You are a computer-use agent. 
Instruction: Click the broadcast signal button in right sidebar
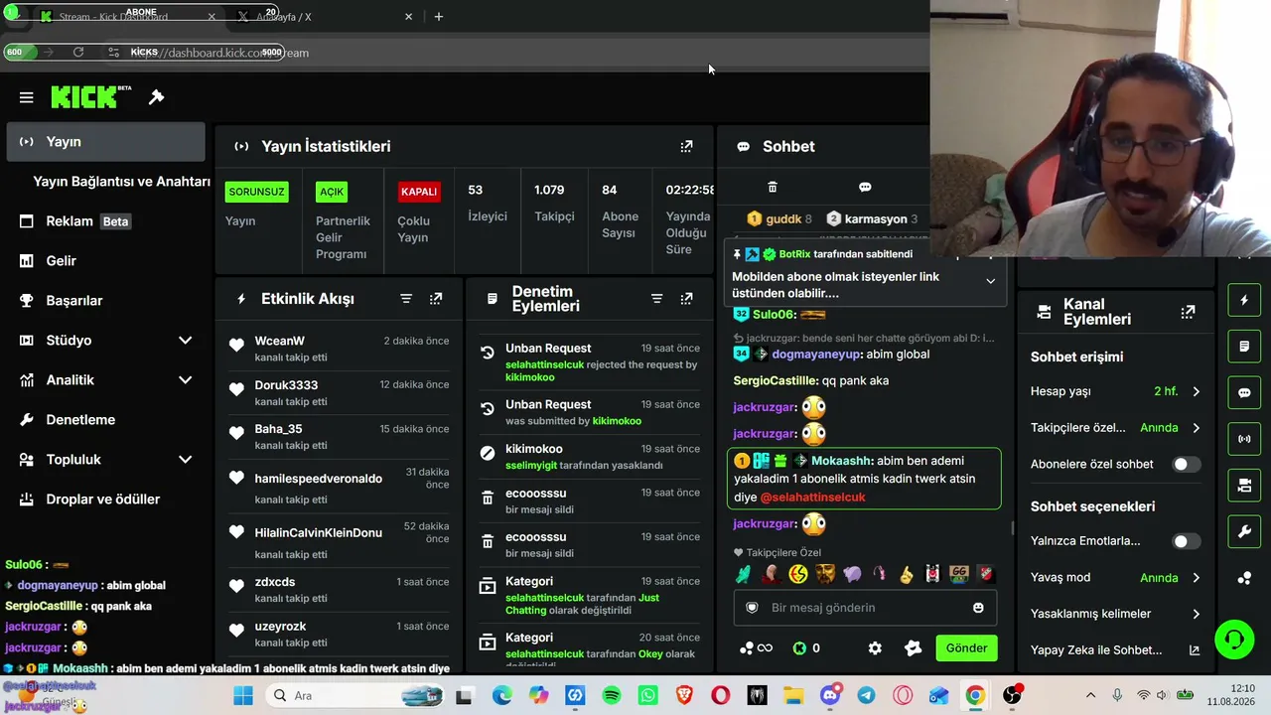(1244, 438)
